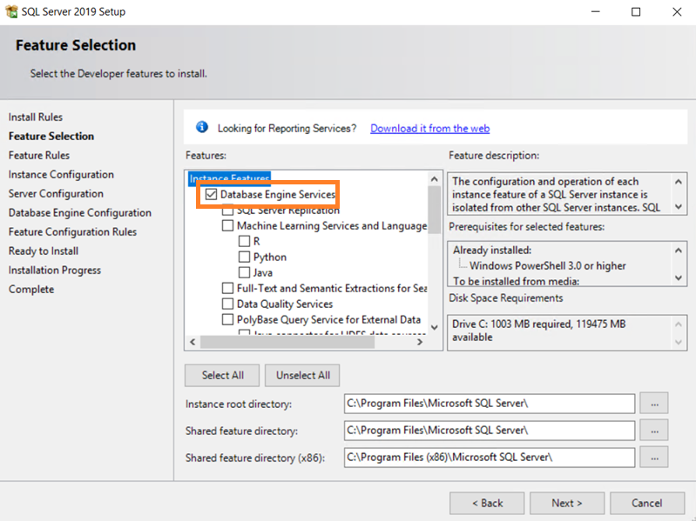Click the Already installed prerequisites heading
696x521 pixels.
pyautogui.click(x=492, y=250)
